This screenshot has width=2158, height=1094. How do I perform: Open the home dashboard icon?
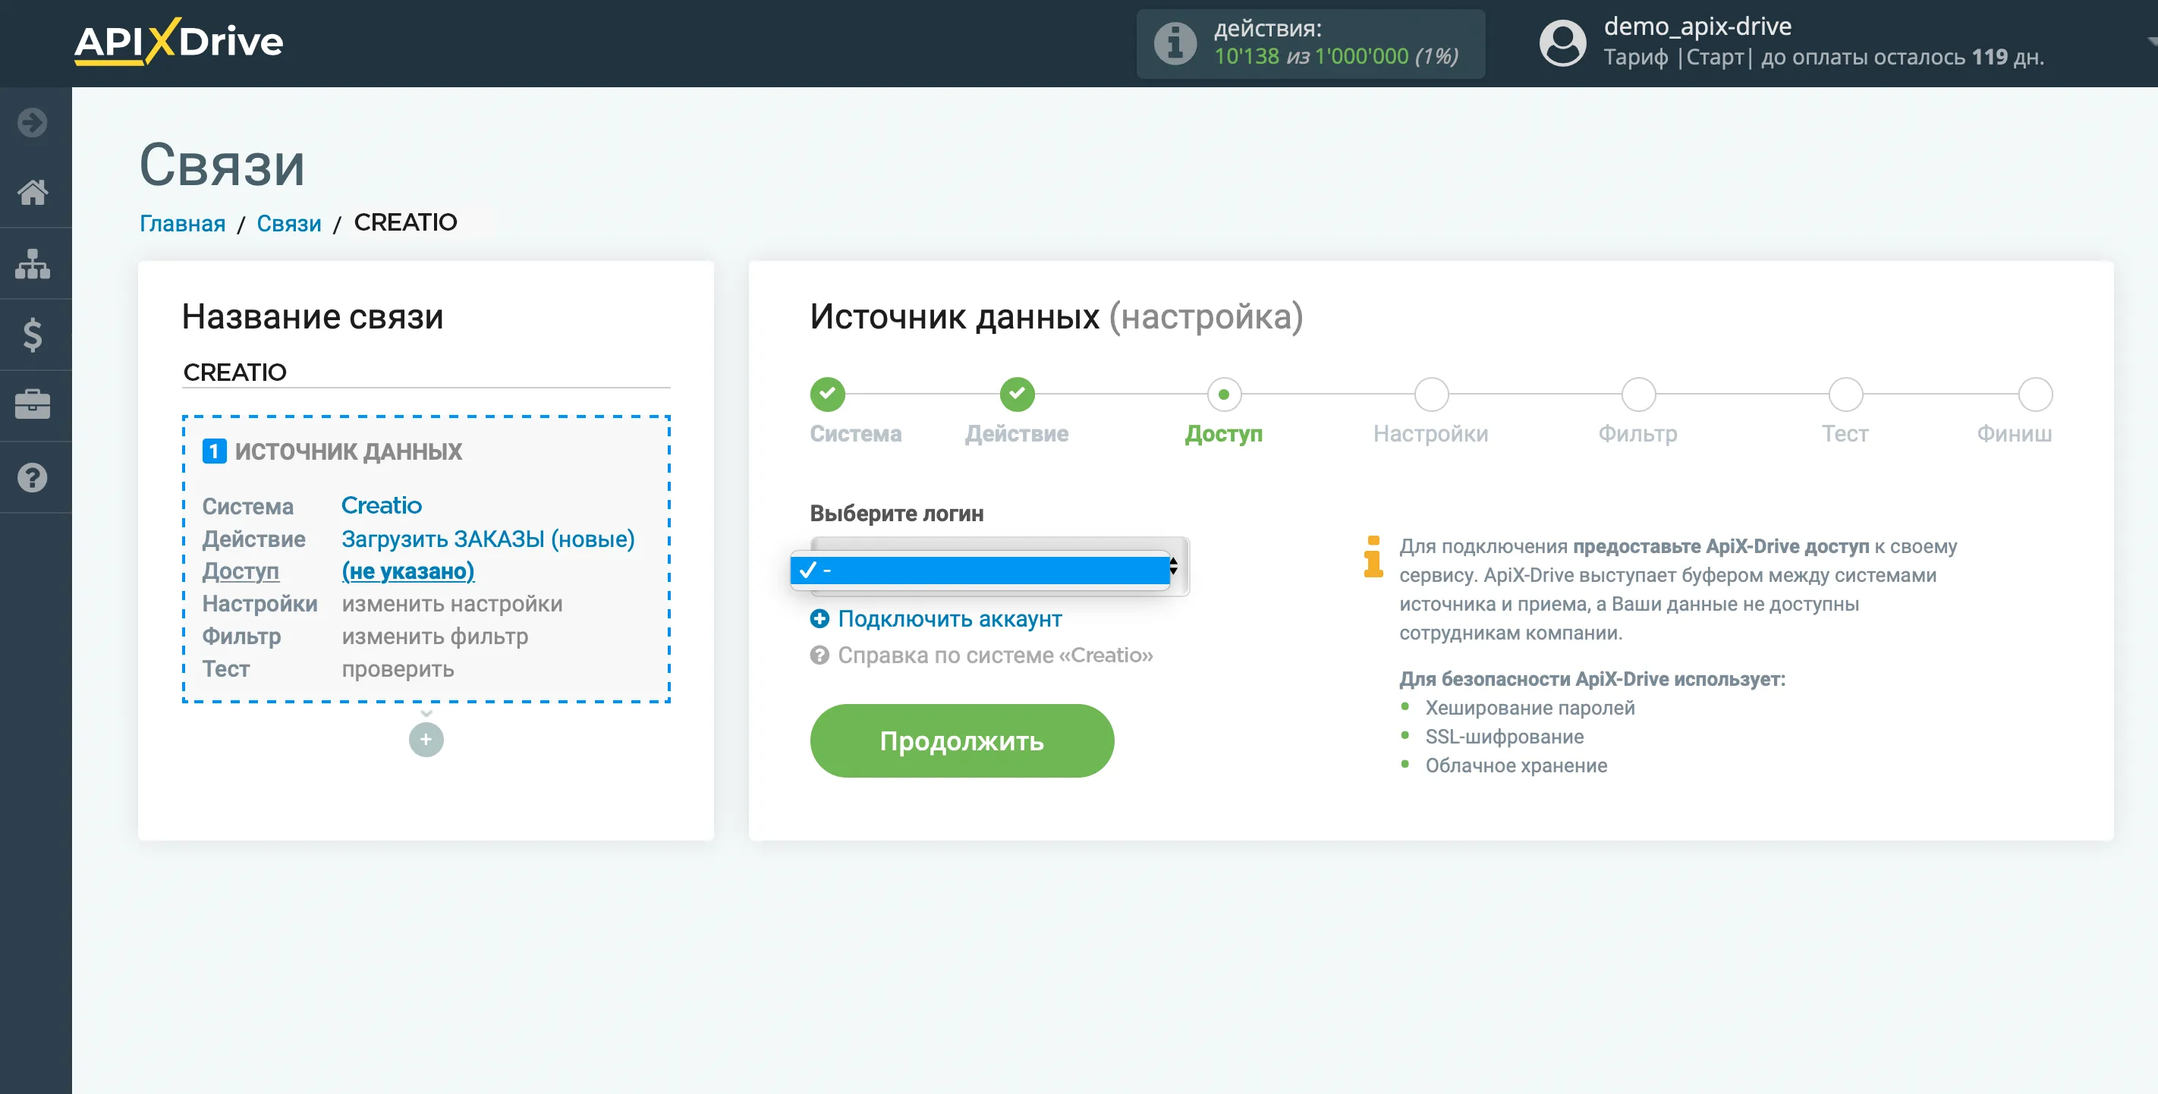[33, 193]
